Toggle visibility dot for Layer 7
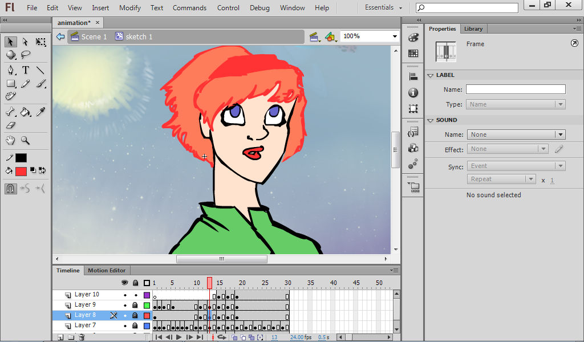The height and width of the screenshot is (342, 584). pyautogui.click(x=125, y=326)
